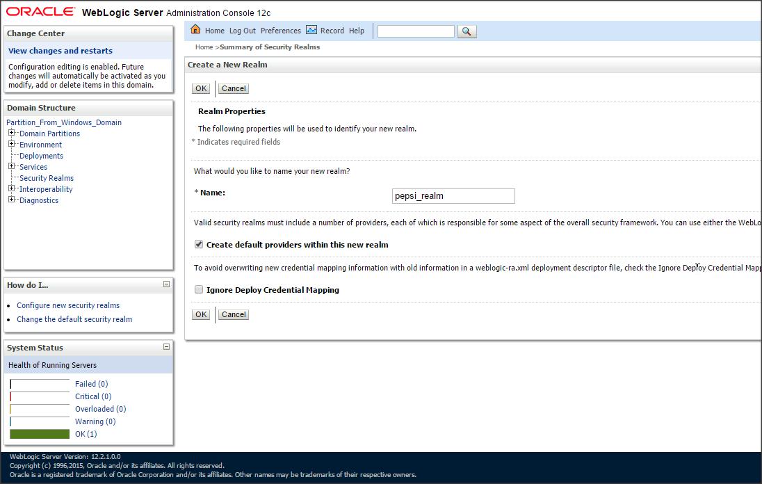Enable Ignore Deploy Credential Mapping checkbox
This screenshot has width=762, height=484.
coord(199,289)
